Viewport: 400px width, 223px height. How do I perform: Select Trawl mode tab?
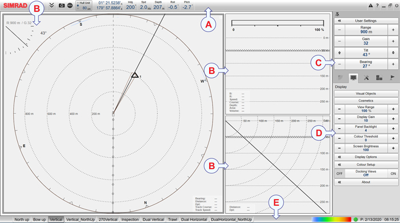pyautogui.click(x=173, y=220)
